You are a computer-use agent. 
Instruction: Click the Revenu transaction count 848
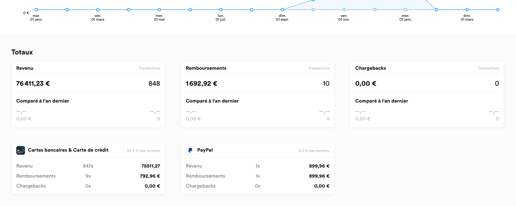click(154, 83)
